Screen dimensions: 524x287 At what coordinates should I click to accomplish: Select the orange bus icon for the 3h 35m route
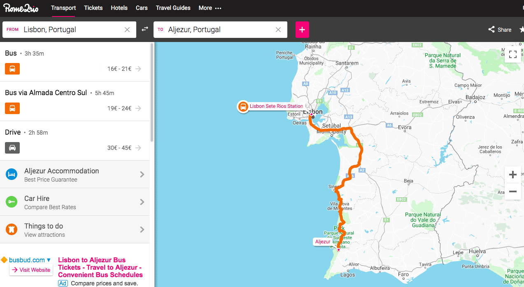(12, 69)
